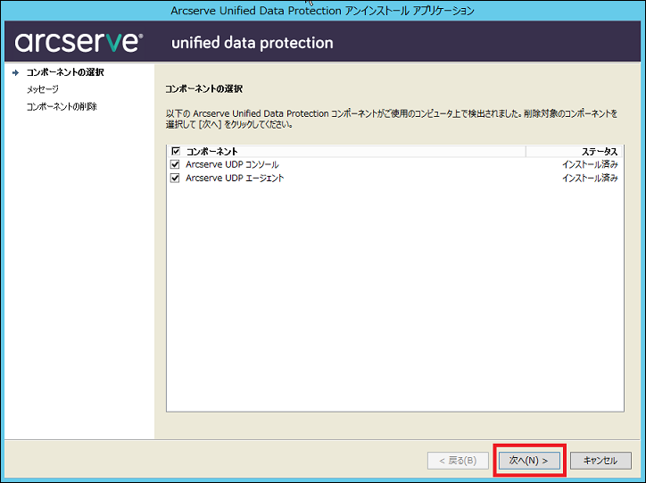This screenshot has width=646, height=483.
Task: Click the コンポーネントの選択 heading in main panel
Action: (x=204, y=89)
